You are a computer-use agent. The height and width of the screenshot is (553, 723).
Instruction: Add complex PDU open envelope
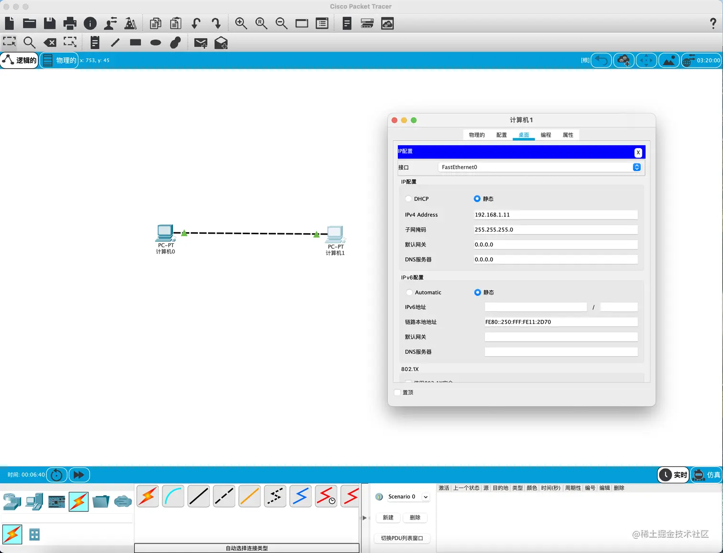[221, 43]
